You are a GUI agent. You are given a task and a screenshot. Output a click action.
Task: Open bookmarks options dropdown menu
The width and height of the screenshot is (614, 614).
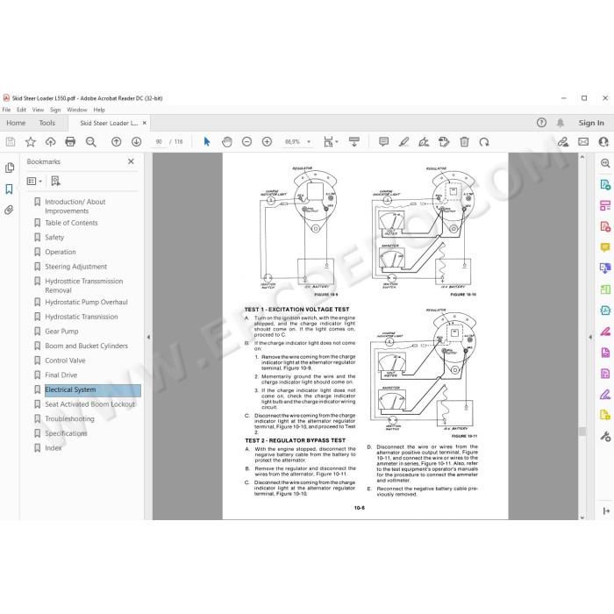pos(34,181)
